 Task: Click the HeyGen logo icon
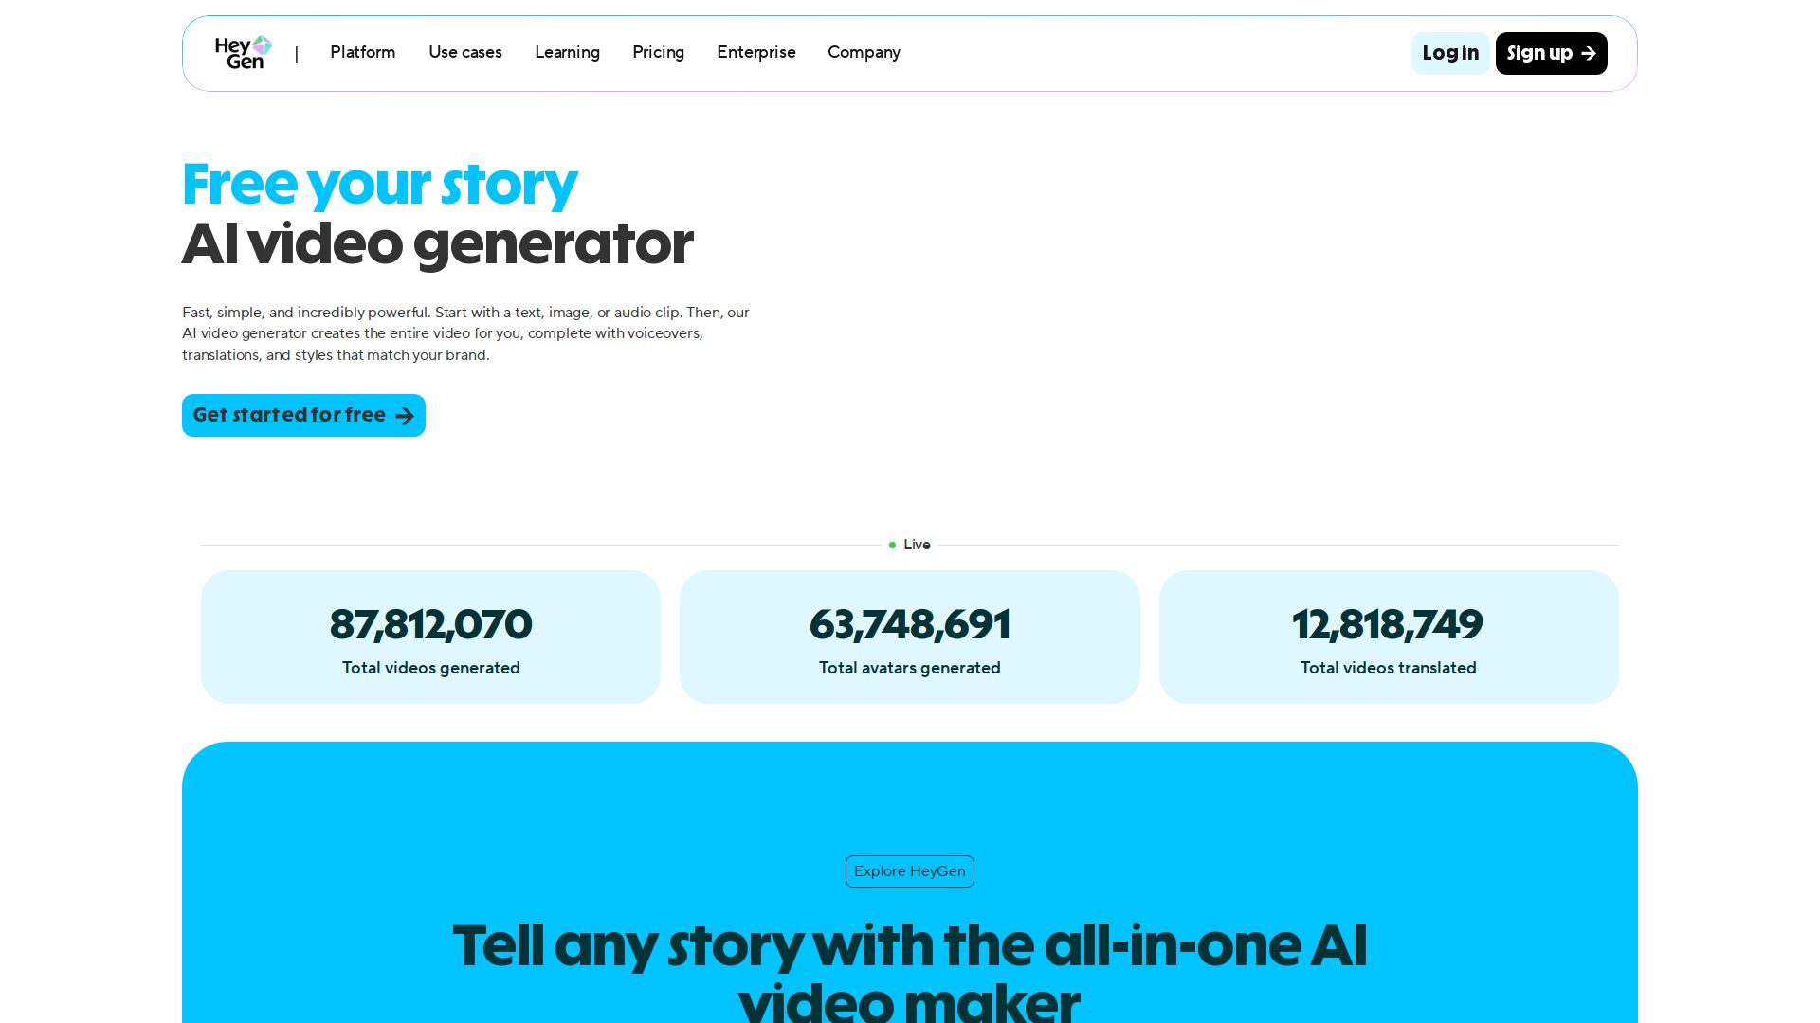tap(244, 53)
